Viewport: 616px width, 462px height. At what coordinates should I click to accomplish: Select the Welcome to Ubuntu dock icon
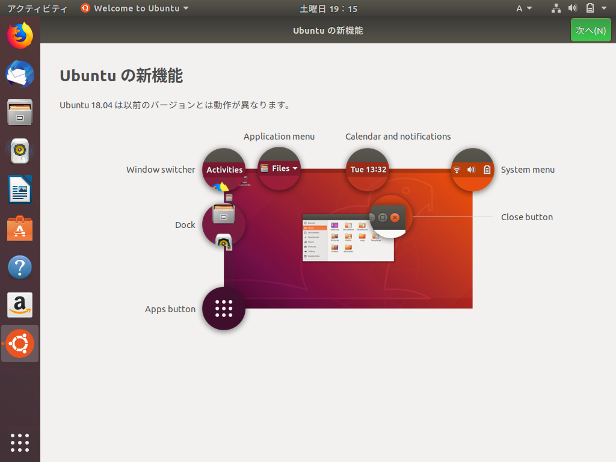point(20,343)
